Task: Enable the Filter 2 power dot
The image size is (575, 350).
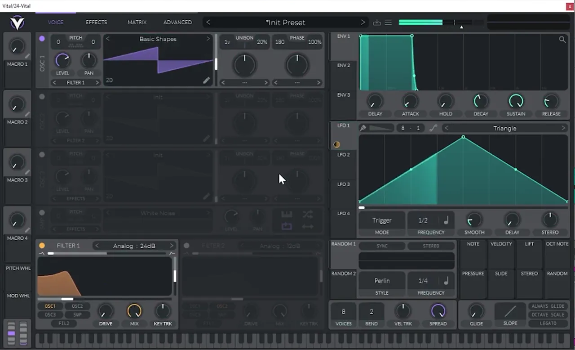Action: click(x=186, y=246)
